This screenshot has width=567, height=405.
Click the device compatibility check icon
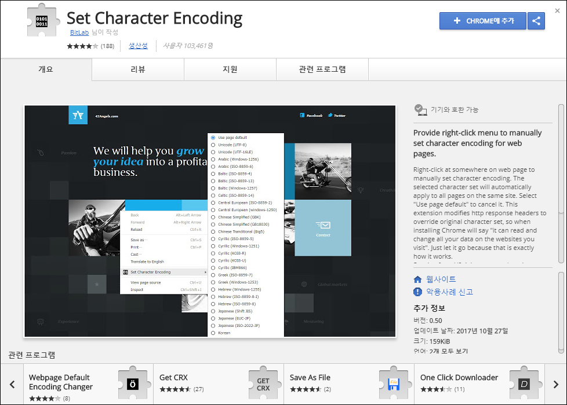coord(420,110)
